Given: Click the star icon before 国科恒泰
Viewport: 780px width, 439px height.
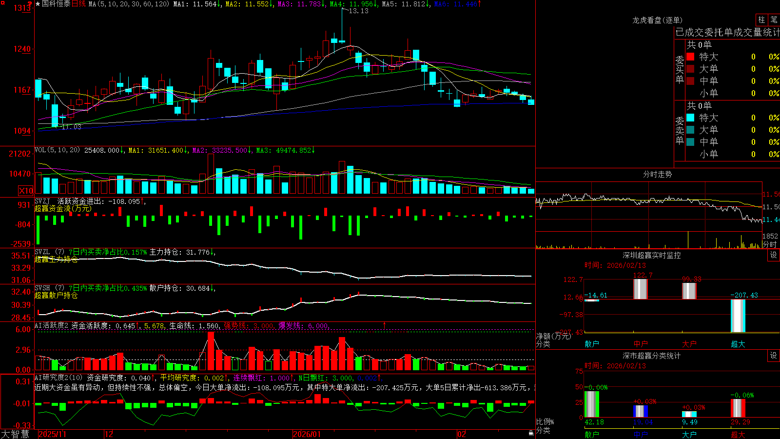Looking at the screenshot, I should (x=38, y=4).
